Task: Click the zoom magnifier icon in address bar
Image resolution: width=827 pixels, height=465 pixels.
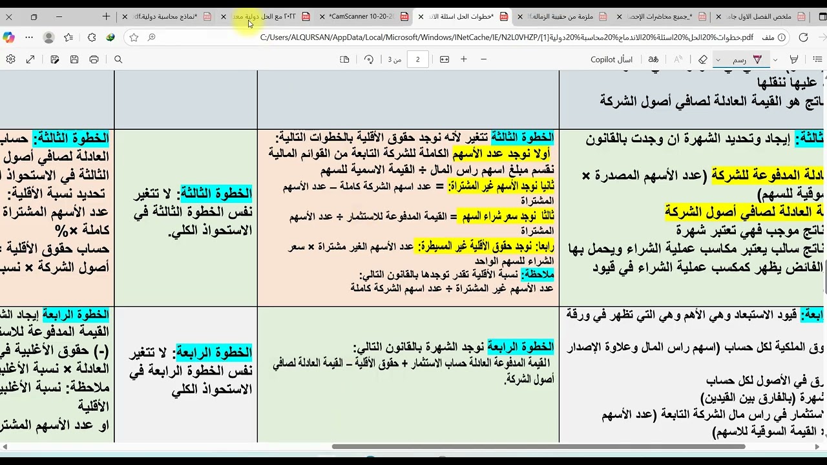Action: (152, 37)
